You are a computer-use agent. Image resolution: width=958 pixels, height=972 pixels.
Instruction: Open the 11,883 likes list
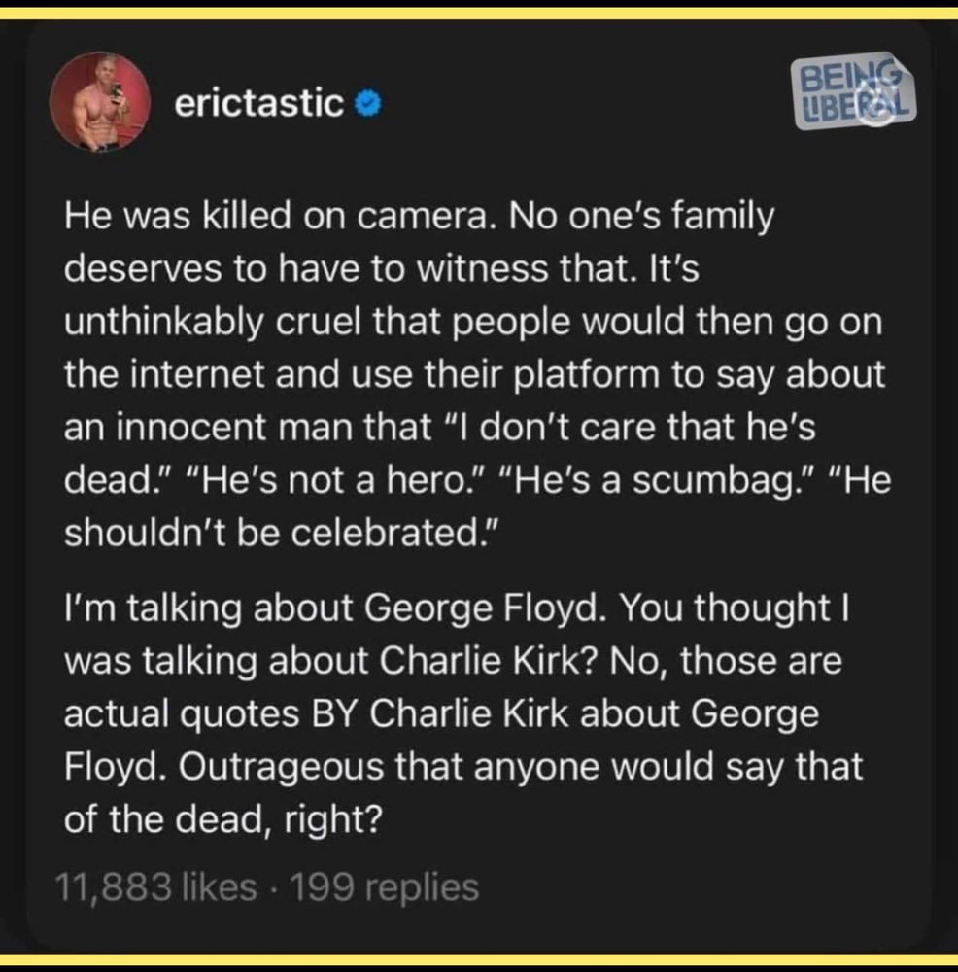tap(157, 886)
